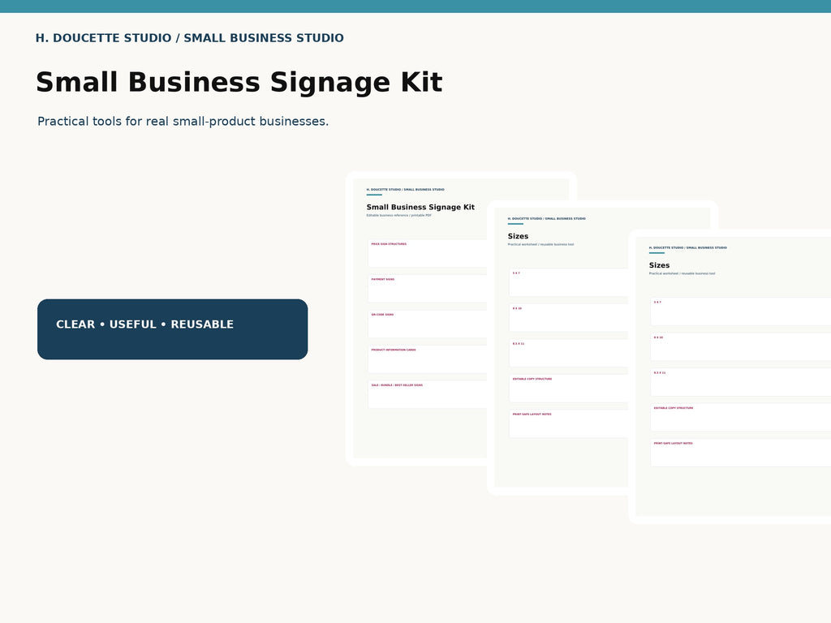Viewport: 831px width, 623px height.
Task: Click '5 X 7' box on front-most Sizes page
Action: 740,311
